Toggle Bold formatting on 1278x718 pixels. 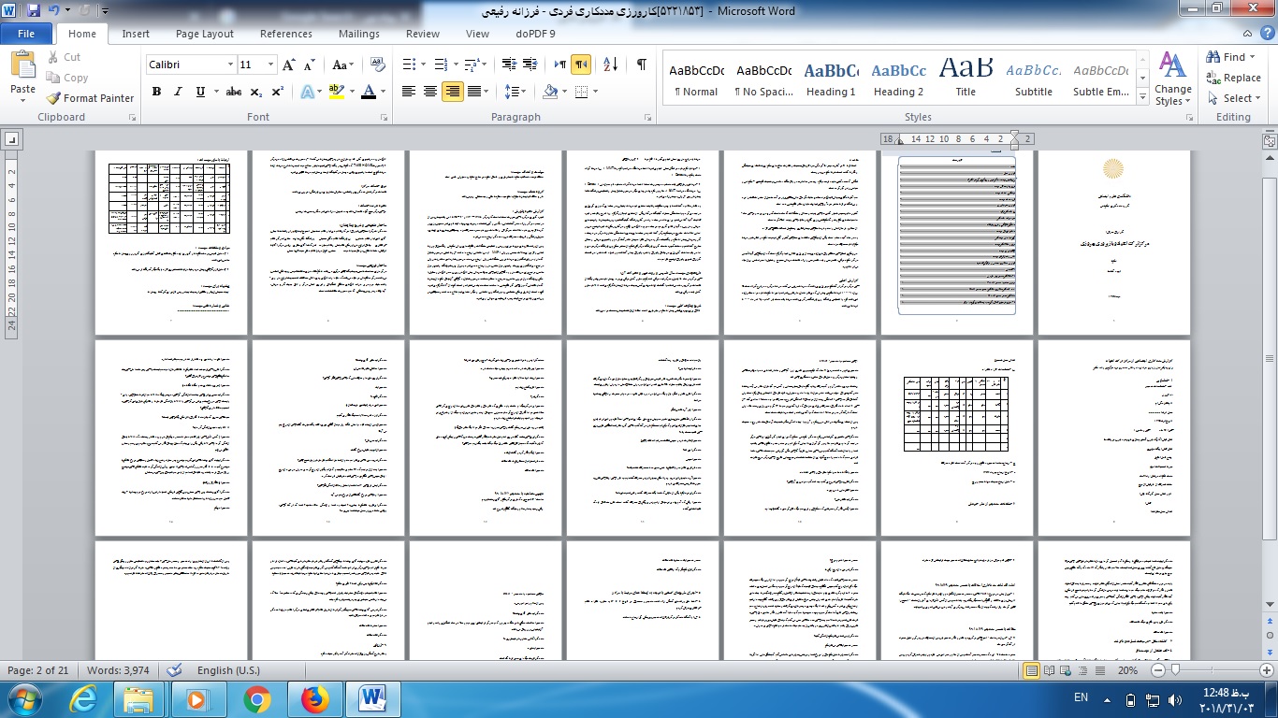[156, 92]
